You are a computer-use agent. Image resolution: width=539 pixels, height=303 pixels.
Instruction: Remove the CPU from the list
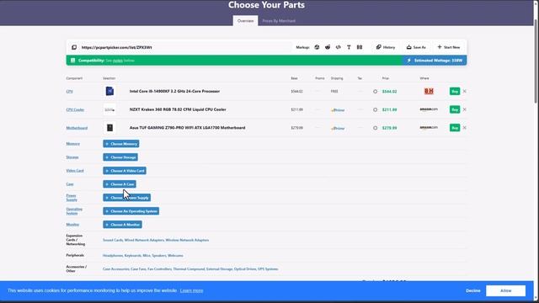(x=464, y=92)
